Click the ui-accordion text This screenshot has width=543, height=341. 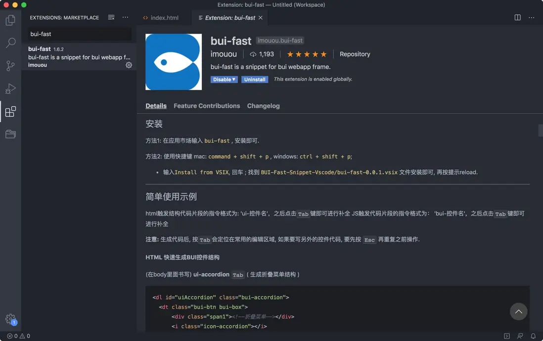211,274
